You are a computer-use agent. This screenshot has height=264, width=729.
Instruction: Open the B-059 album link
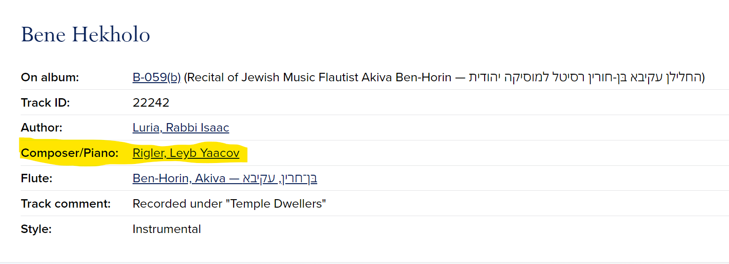tap(149, 78)
